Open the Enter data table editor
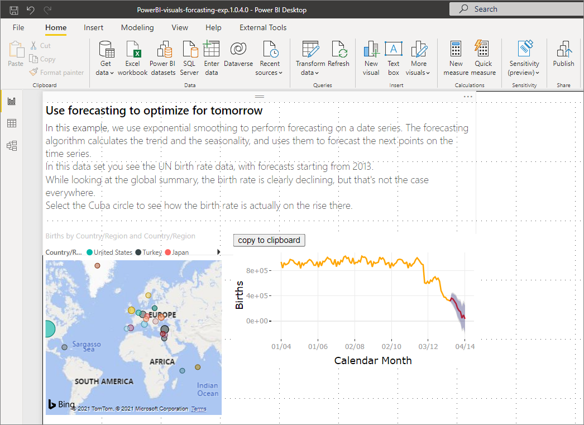 (211, 58)
